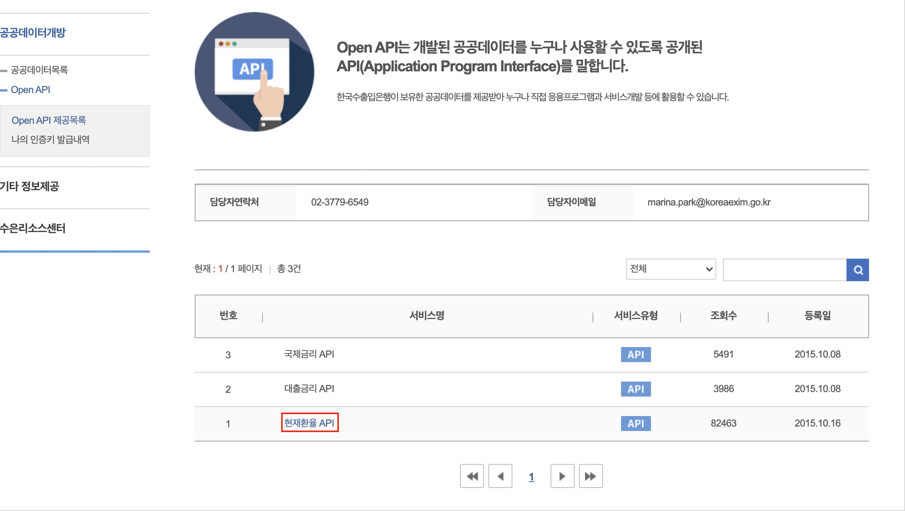
Task: Click view count 82463
Action: coord(723,423)
